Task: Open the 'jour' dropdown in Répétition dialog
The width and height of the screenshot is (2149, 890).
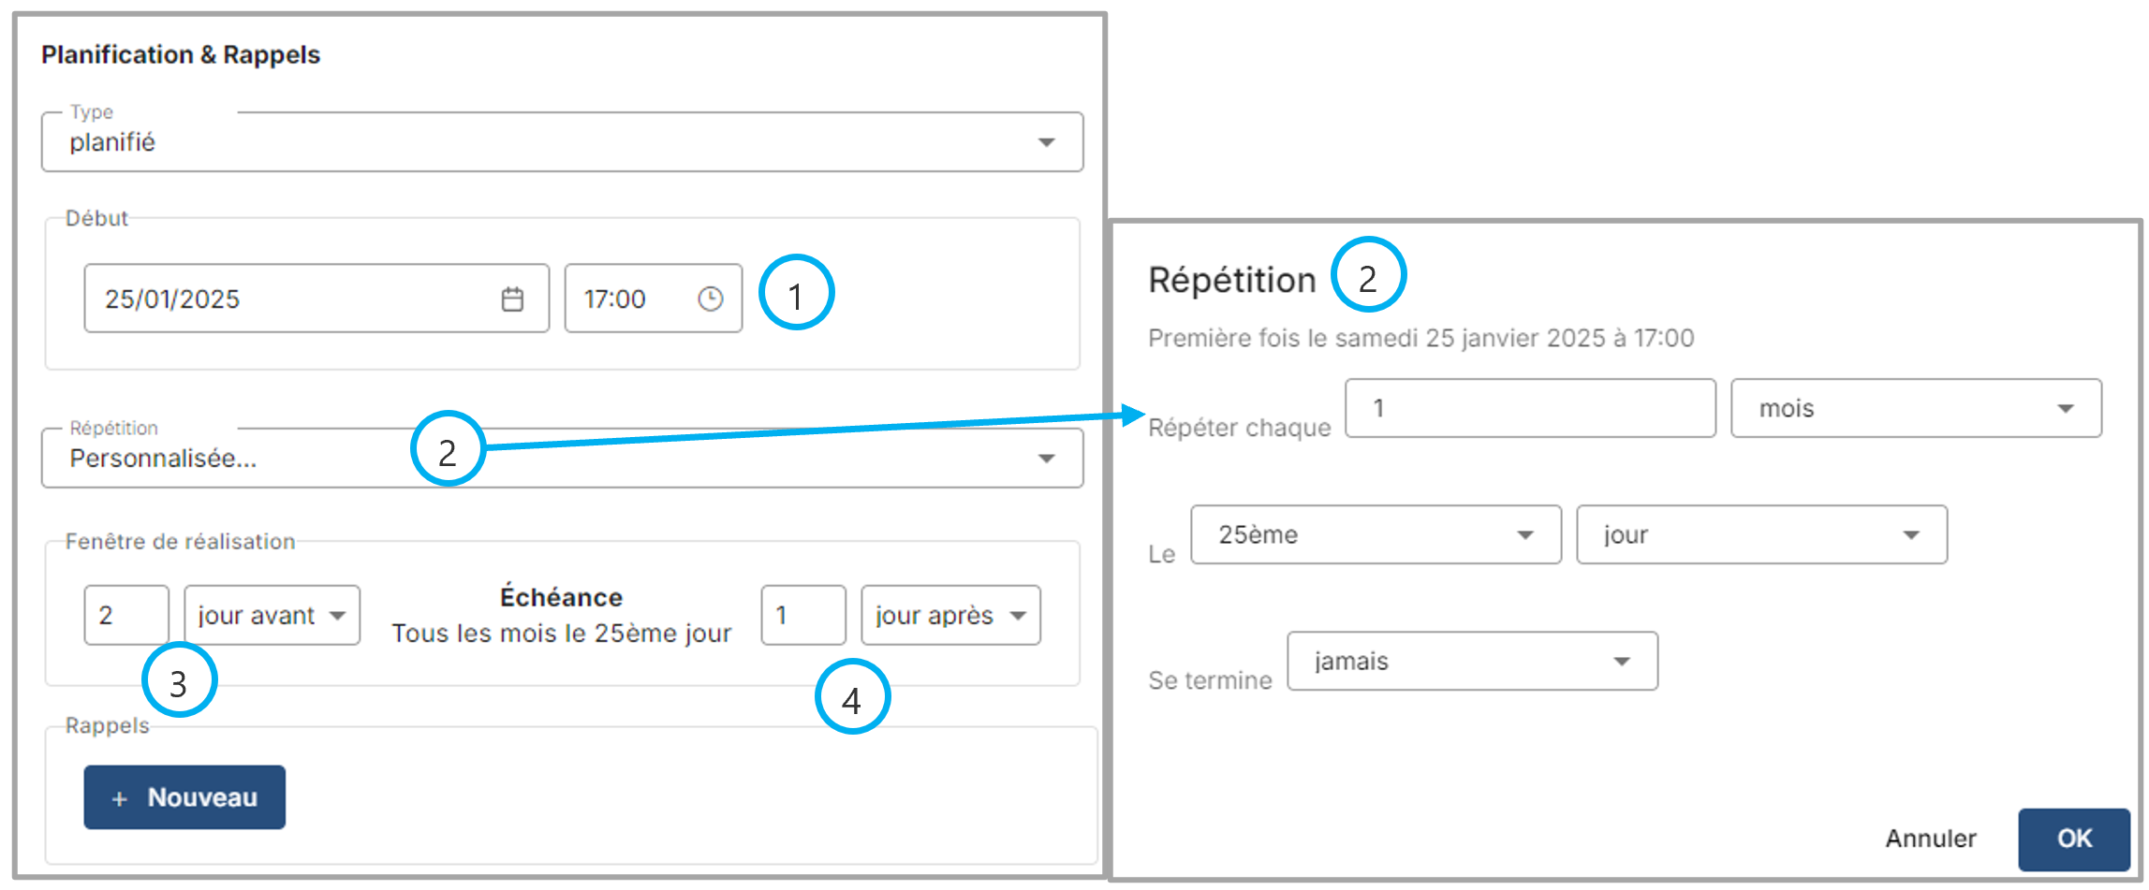Action: (x=1760, y=535)
